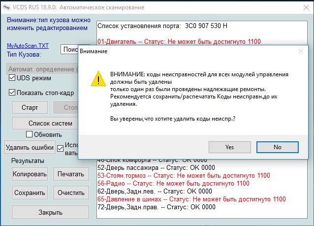Open the Автомат. определение body type dropdown
314x226 pixels.
(42, 69)
